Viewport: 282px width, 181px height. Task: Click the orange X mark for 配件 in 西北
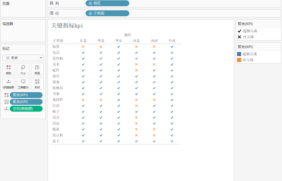136,70
